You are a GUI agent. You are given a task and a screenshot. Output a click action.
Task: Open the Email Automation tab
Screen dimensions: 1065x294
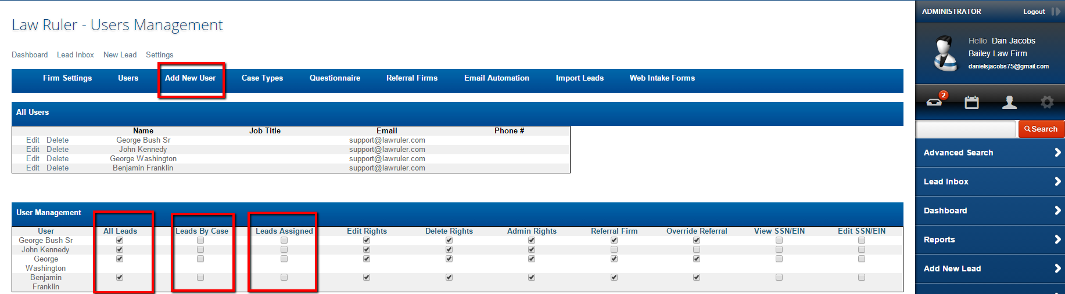click(497, 78)
